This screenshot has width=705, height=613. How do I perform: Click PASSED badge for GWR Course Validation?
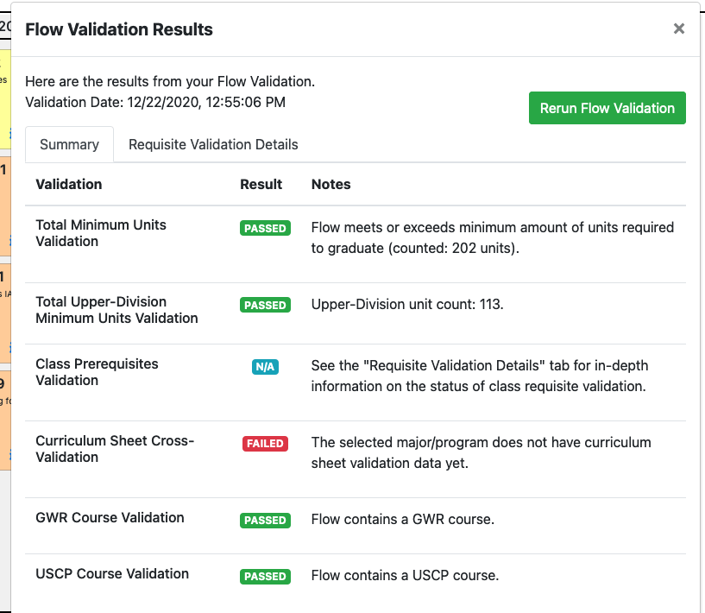(265, 521)
